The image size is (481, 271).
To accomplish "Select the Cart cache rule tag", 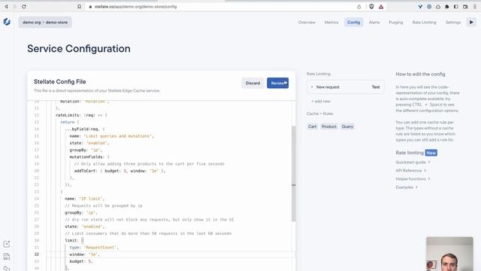I will [x=313, y=126].
